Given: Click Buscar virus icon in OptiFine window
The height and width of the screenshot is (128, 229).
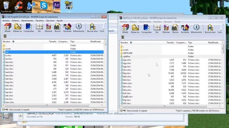Looking at the screenshot, I should pyautogui.click(x=210, y=29).
